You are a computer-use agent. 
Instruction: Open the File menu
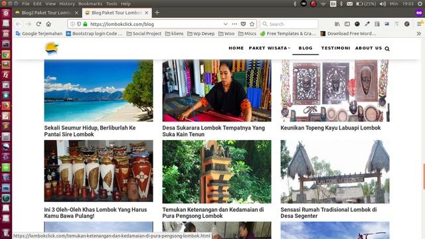(x=26, y=4)
